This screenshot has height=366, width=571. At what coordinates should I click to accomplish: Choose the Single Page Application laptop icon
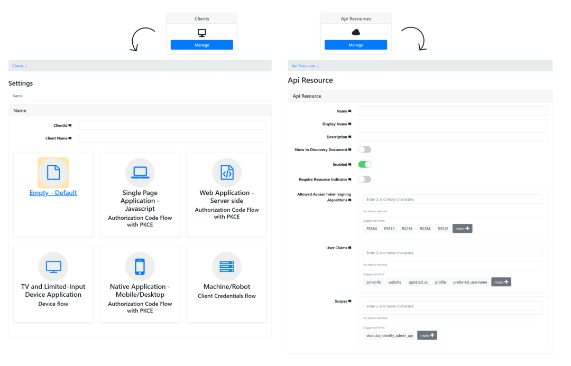140,173
